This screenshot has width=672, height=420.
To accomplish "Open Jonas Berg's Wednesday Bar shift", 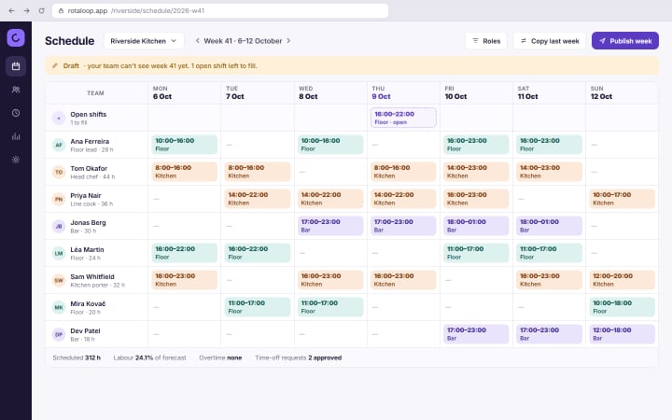I will [x=330, y=226].
